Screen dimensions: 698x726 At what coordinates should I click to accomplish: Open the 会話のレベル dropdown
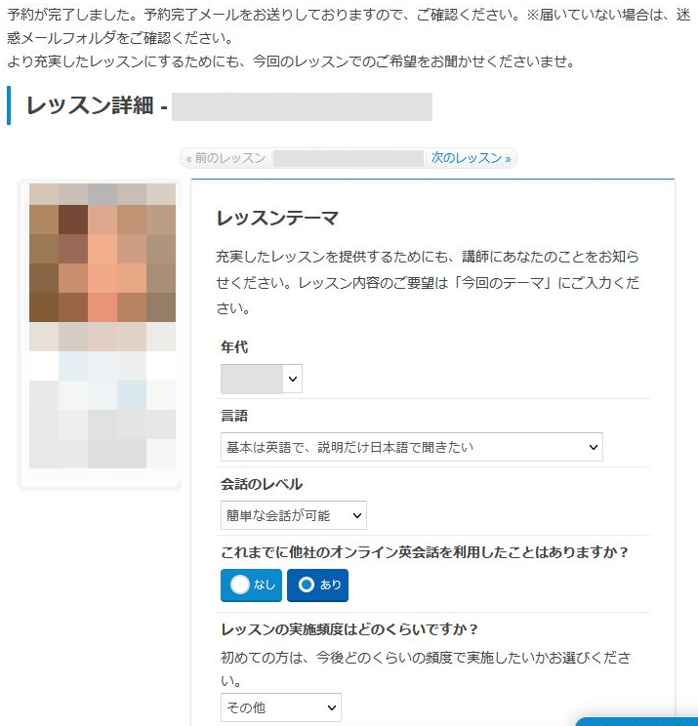[x=294, y=515]
